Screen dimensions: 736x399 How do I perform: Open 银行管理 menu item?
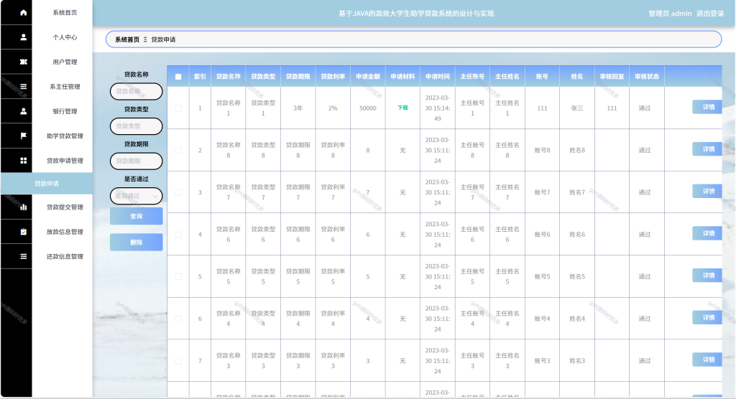click(65, 111)
